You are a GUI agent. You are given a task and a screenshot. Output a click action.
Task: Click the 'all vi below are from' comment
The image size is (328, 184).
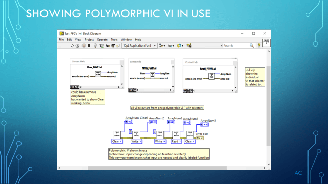tap(167, 108)
